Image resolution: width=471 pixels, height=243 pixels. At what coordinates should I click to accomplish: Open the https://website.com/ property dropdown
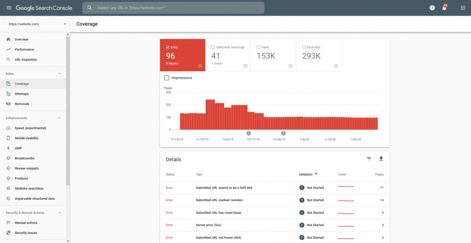(x=65, y=24)
